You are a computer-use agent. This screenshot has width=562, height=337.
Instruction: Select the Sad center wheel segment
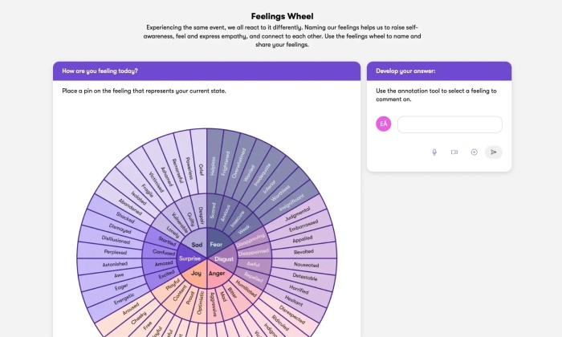pos(195,245)
